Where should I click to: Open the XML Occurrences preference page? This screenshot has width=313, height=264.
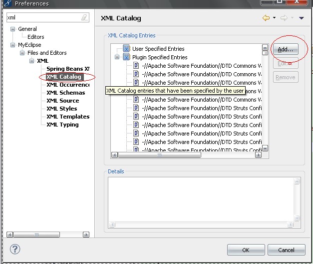tap(68, 85)
